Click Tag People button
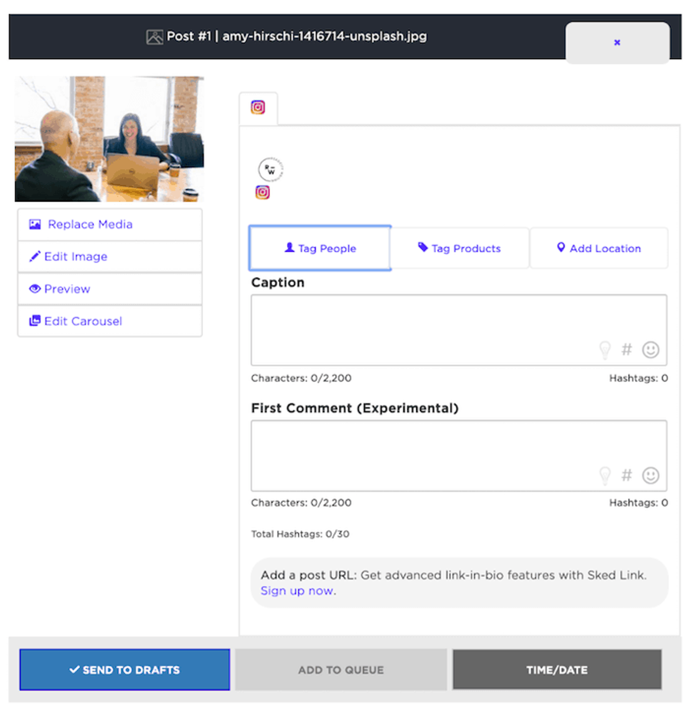The image size is (688, 711). 320,248
